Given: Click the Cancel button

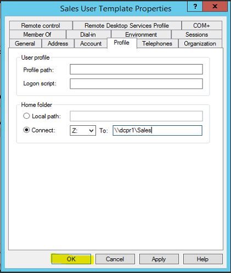Looking at the screenshot, I should click(x=115, y=259).
